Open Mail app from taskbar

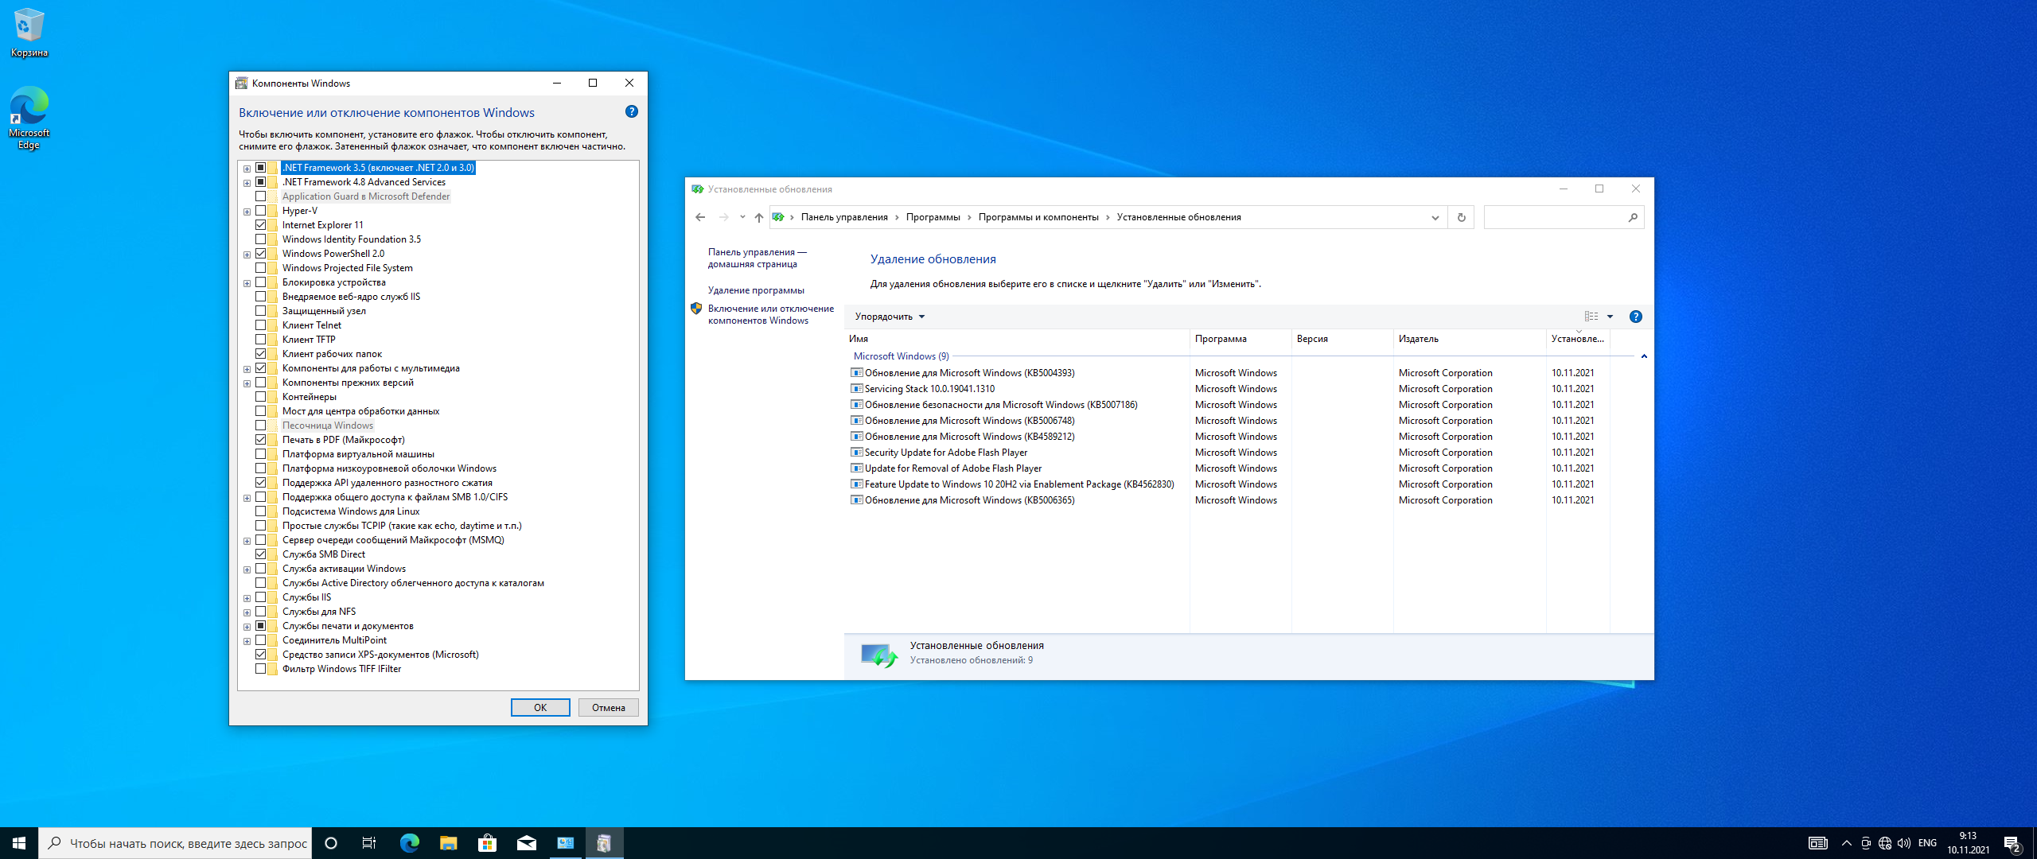coord(526,843)
